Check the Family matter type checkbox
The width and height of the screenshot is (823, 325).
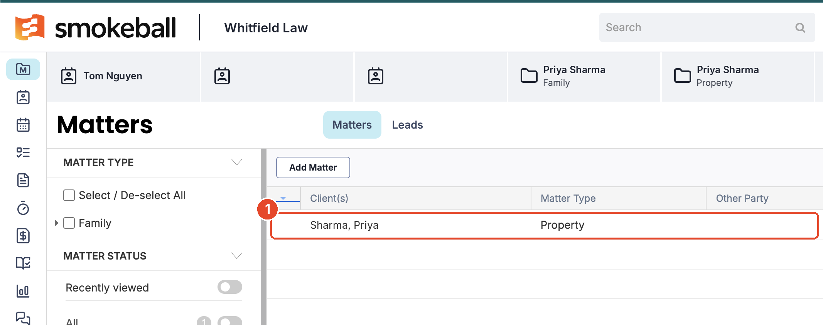coord(69,223)
